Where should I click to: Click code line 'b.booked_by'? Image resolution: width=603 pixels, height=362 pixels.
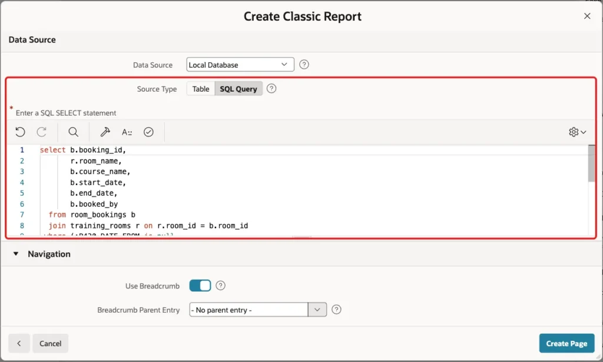click(x=94, y=204)
